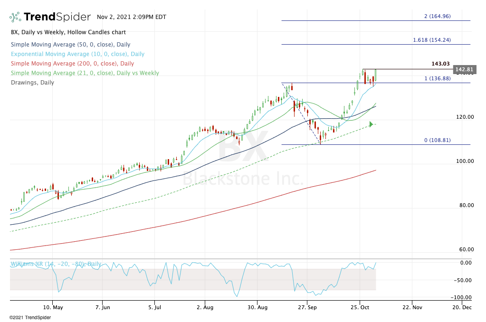Screen dimensions: 486x322
Task: Click the current price tag '142.81'
Action: tap(465, 69)
